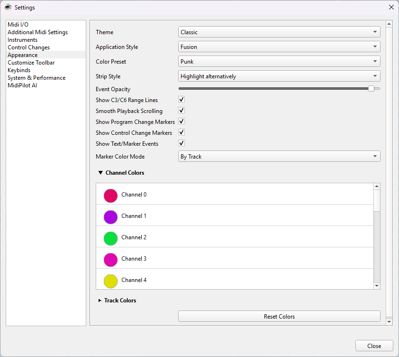Click the Channel 1 purple color circle
Screen dimensions: 399x357
(110, 217)
